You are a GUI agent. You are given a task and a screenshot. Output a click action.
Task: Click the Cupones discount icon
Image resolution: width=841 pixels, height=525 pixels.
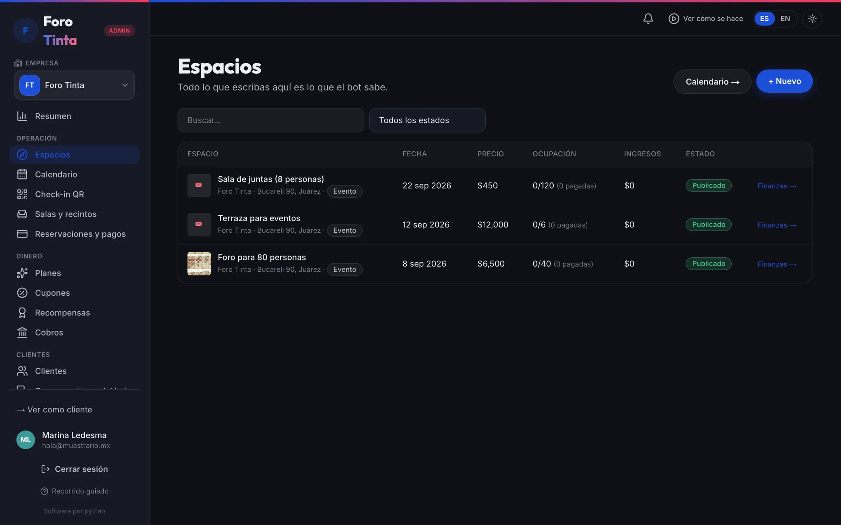pyautogui.click(x=22, y=293)
